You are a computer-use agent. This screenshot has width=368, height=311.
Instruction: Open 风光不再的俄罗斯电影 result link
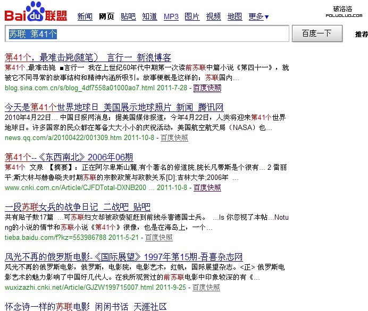point(124,256)
